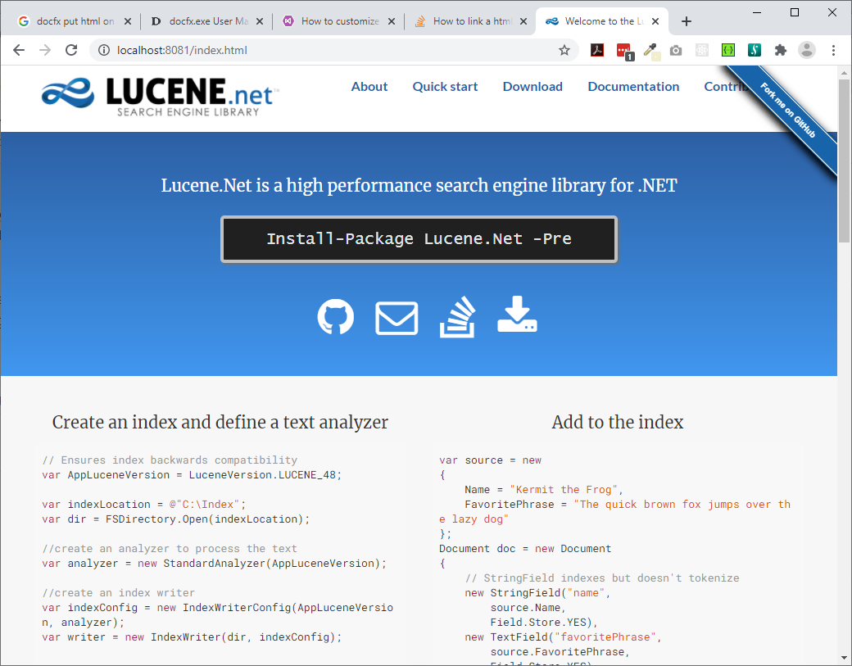Close the 'How to customize' tab

coord(392,21)
